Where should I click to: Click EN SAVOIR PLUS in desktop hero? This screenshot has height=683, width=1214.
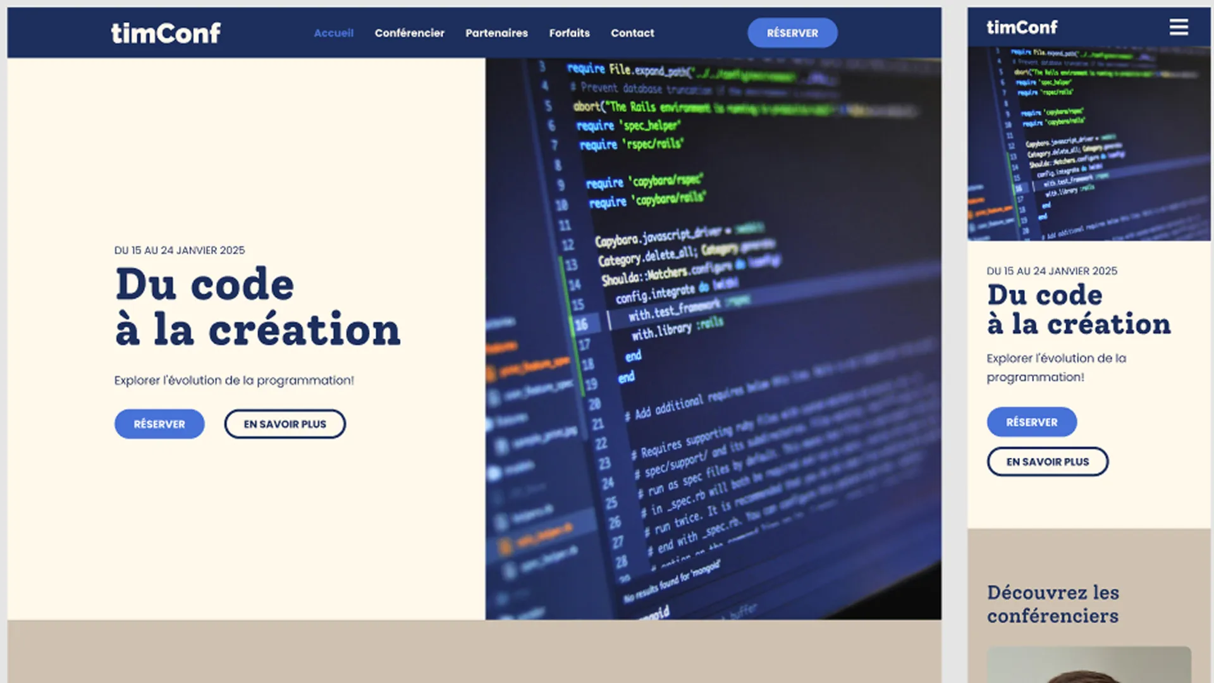(285, 424)
